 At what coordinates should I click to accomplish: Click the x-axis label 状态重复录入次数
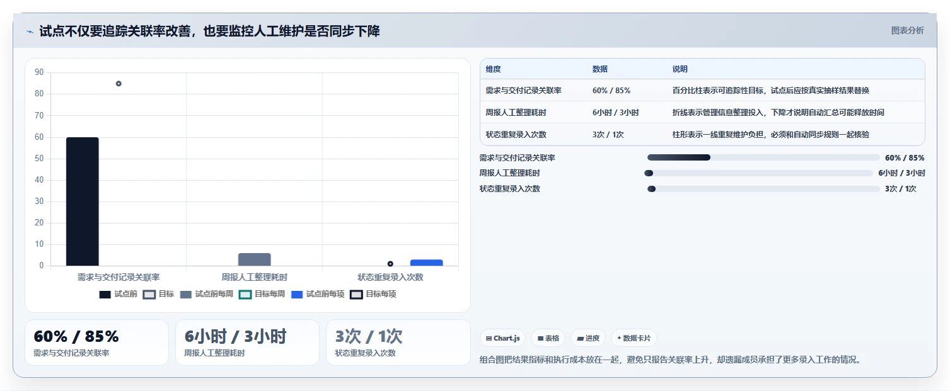(390, 277)
